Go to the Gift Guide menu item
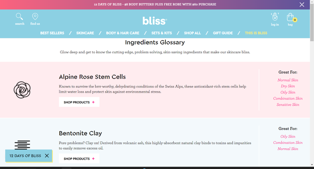This screenshot has height=169, width=314. [x=223, y=33]
